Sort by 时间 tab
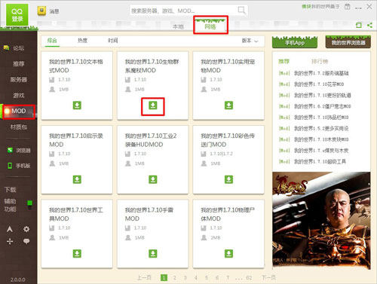This screenshot has width=377, height=284. point(113,41)
